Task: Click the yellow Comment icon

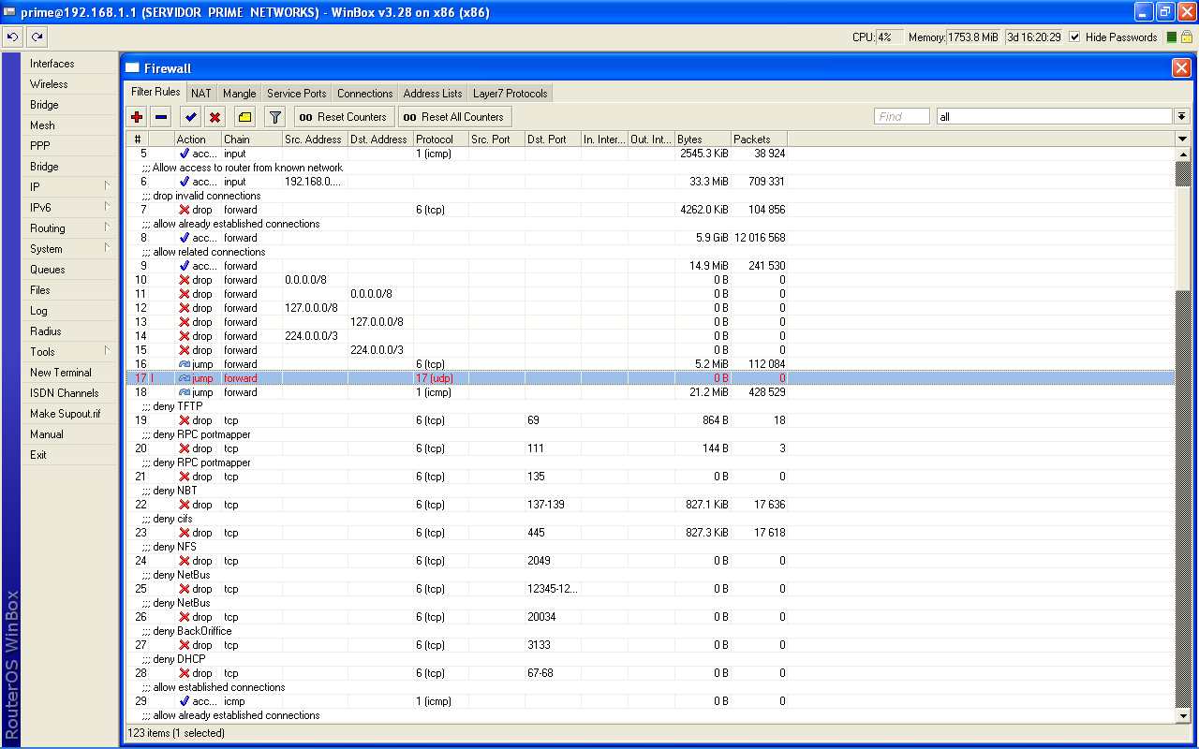Action: pyautogui.click(x=244, y=117)
